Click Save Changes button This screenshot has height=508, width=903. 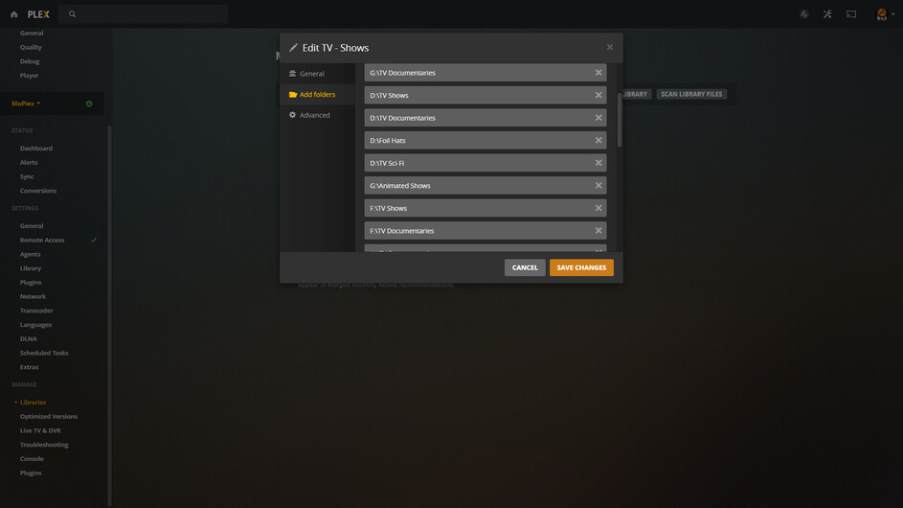(x=581, y=267)
